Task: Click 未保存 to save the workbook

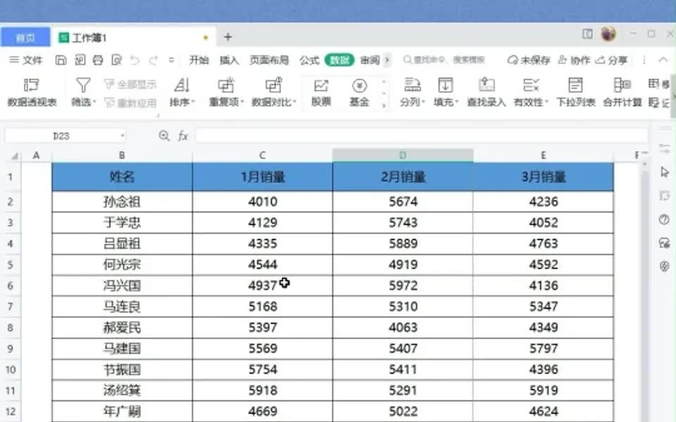Action: (x=530, y=60)
